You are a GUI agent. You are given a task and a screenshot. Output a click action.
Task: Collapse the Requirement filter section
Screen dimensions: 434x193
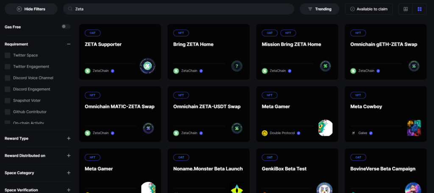coord(69,44)
